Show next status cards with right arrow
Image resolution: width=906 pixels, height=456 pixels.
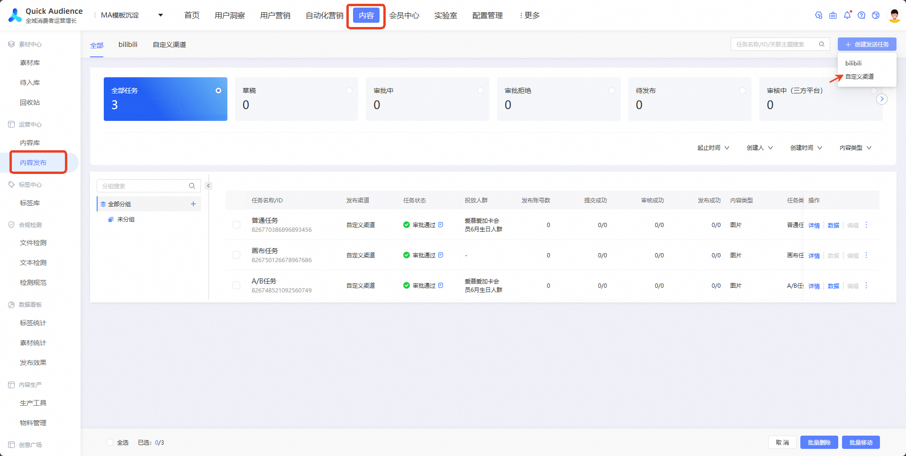click(x=882, y=99)
